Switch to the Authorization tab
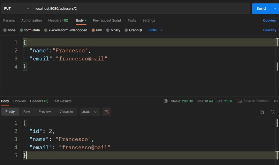The height and width of the screenshot is (165, 279). 31,20
